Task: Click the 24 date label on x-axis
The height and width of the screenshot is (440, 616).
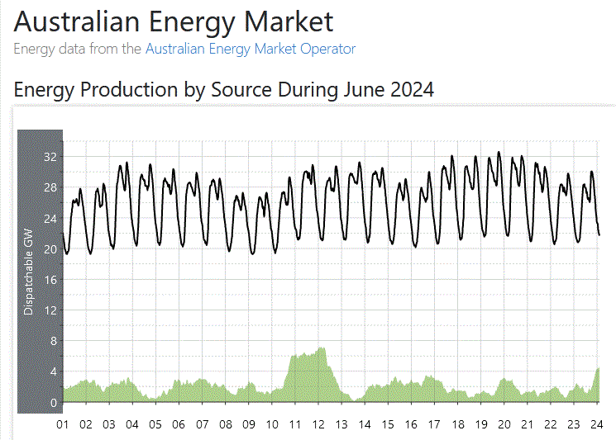Action: point(598,424)
